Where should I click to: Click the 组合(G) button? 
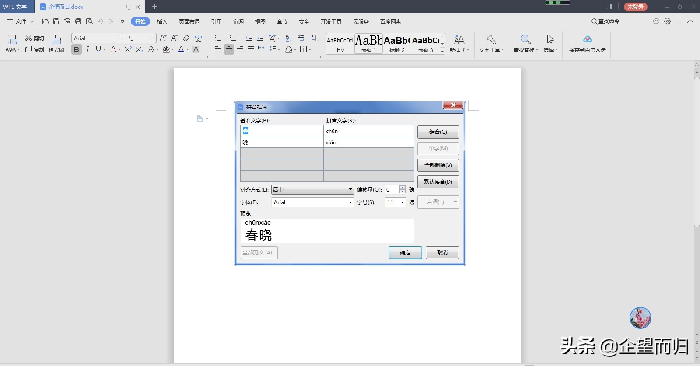[438, 132]
